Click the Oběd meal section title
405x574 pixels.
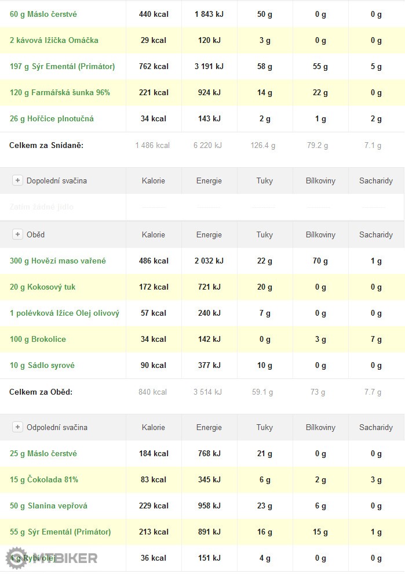35,234
